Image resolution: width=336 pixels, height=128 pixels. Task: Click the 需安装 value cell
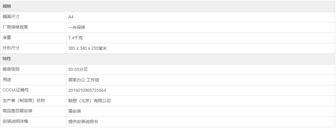coord(75,111)
